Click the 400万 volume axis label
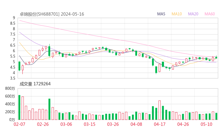Image resolution: width=221 pixels, height=131 pixels. click(10, 104)
